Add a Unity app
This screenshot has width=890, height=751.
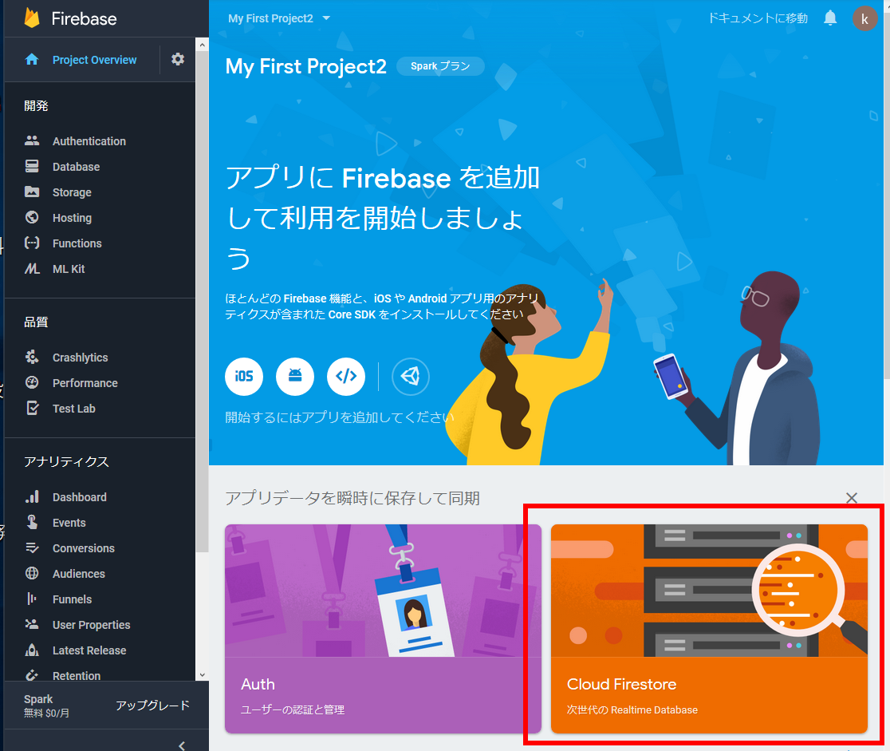(411, 376)
